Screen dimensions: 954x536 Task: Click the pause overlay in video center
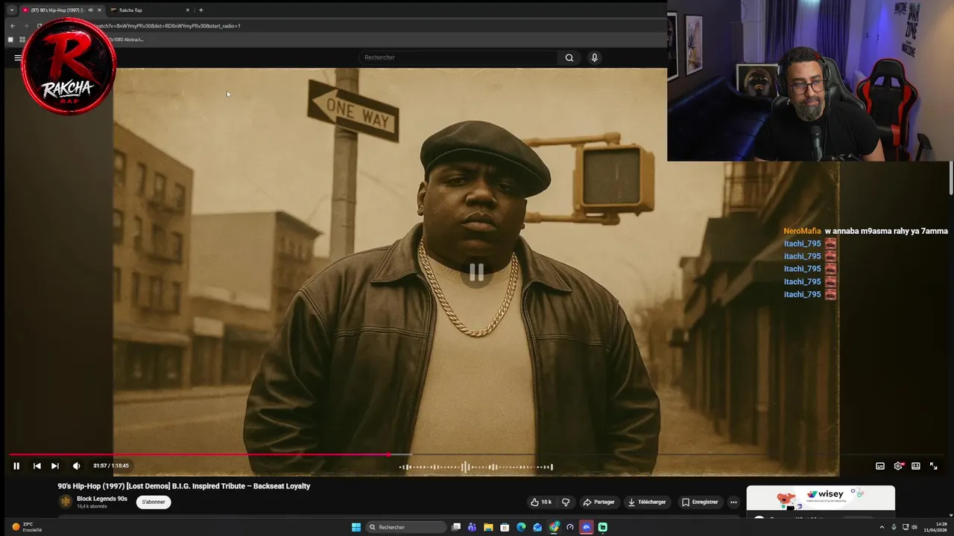pos(476,272)
